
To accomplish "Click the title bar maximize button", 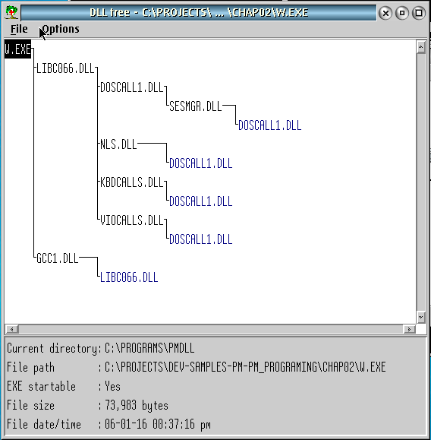I will coord(419,13).
